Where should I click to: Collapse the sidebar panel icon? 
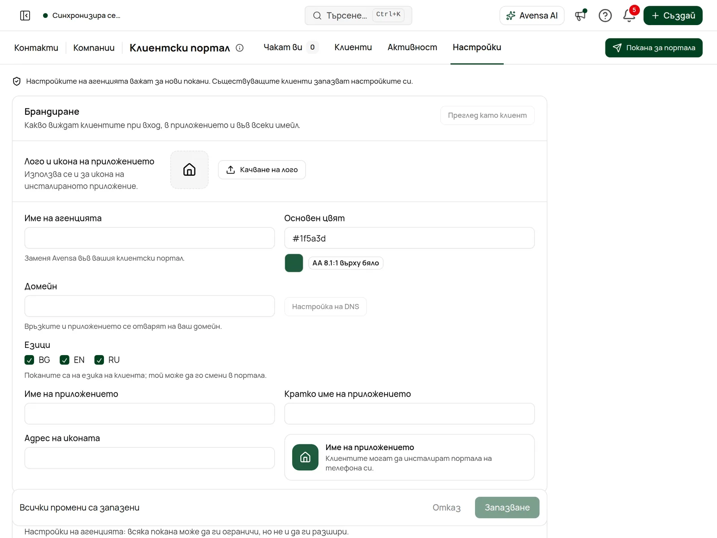point(25,16)
